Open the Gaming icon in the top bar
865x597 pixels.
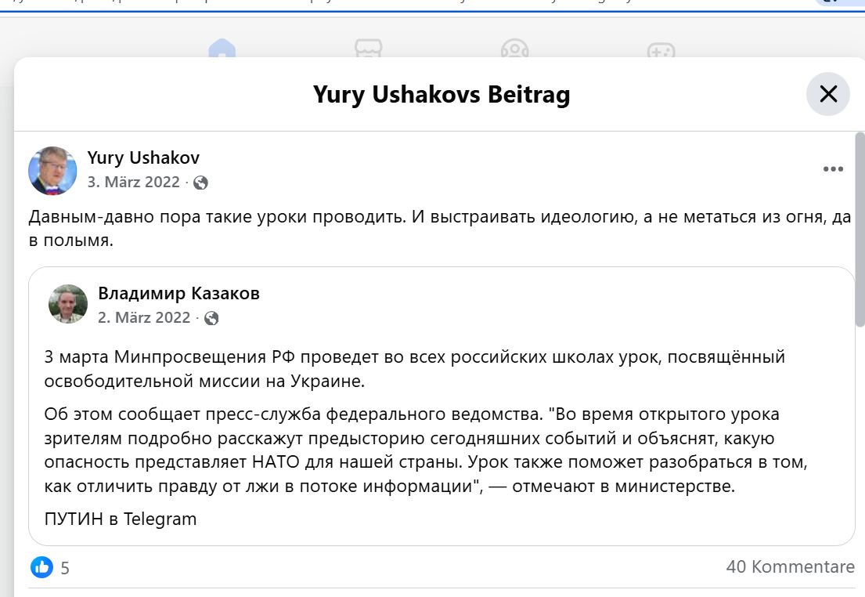pos(661,49)
